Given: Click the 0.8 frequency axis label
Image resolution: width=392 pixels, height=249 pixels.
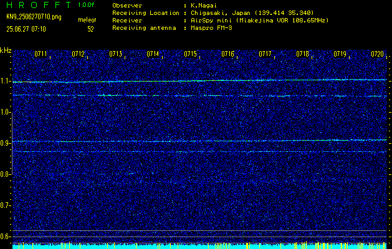Looking at the screenshot, I should [x=5, y=174].
